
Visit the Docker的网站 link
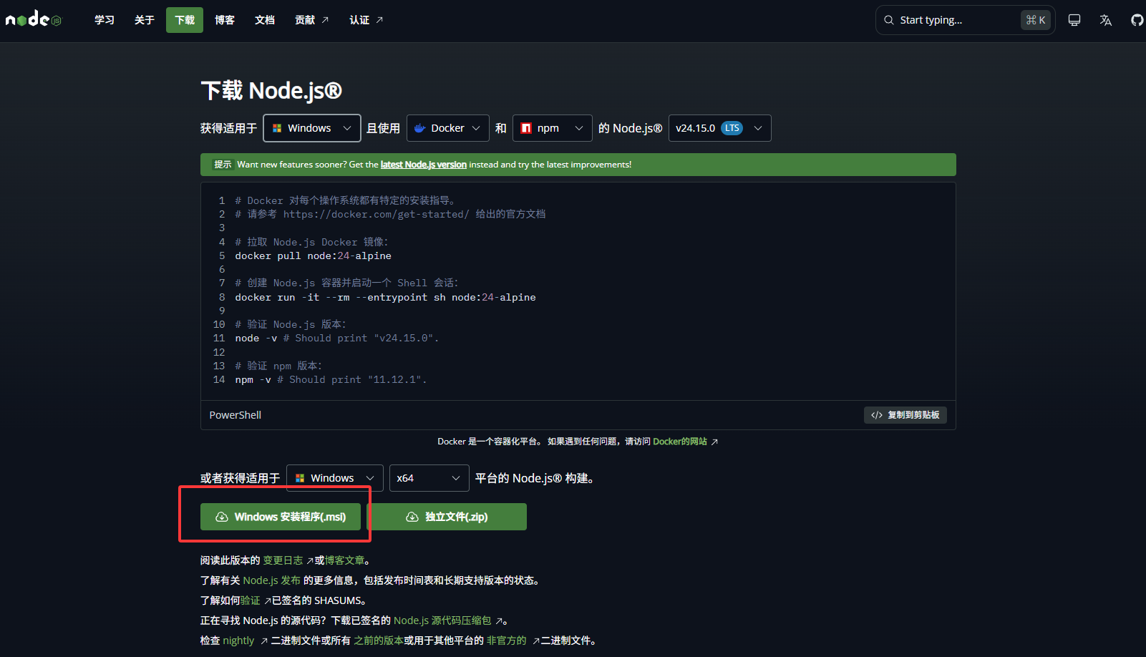(x=685, y=442)
